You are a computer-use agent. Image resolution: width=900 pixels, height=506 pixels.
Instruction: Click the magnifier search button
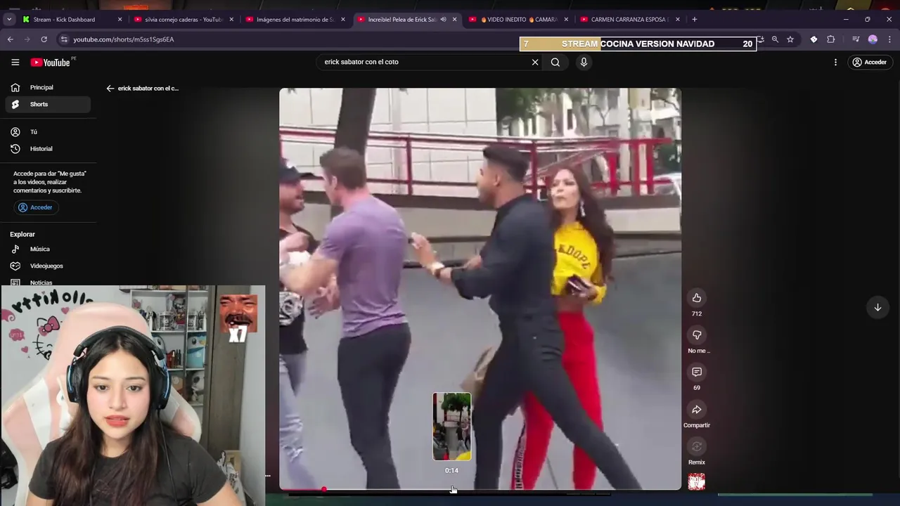pyautogui.click(x=555, y=62)
